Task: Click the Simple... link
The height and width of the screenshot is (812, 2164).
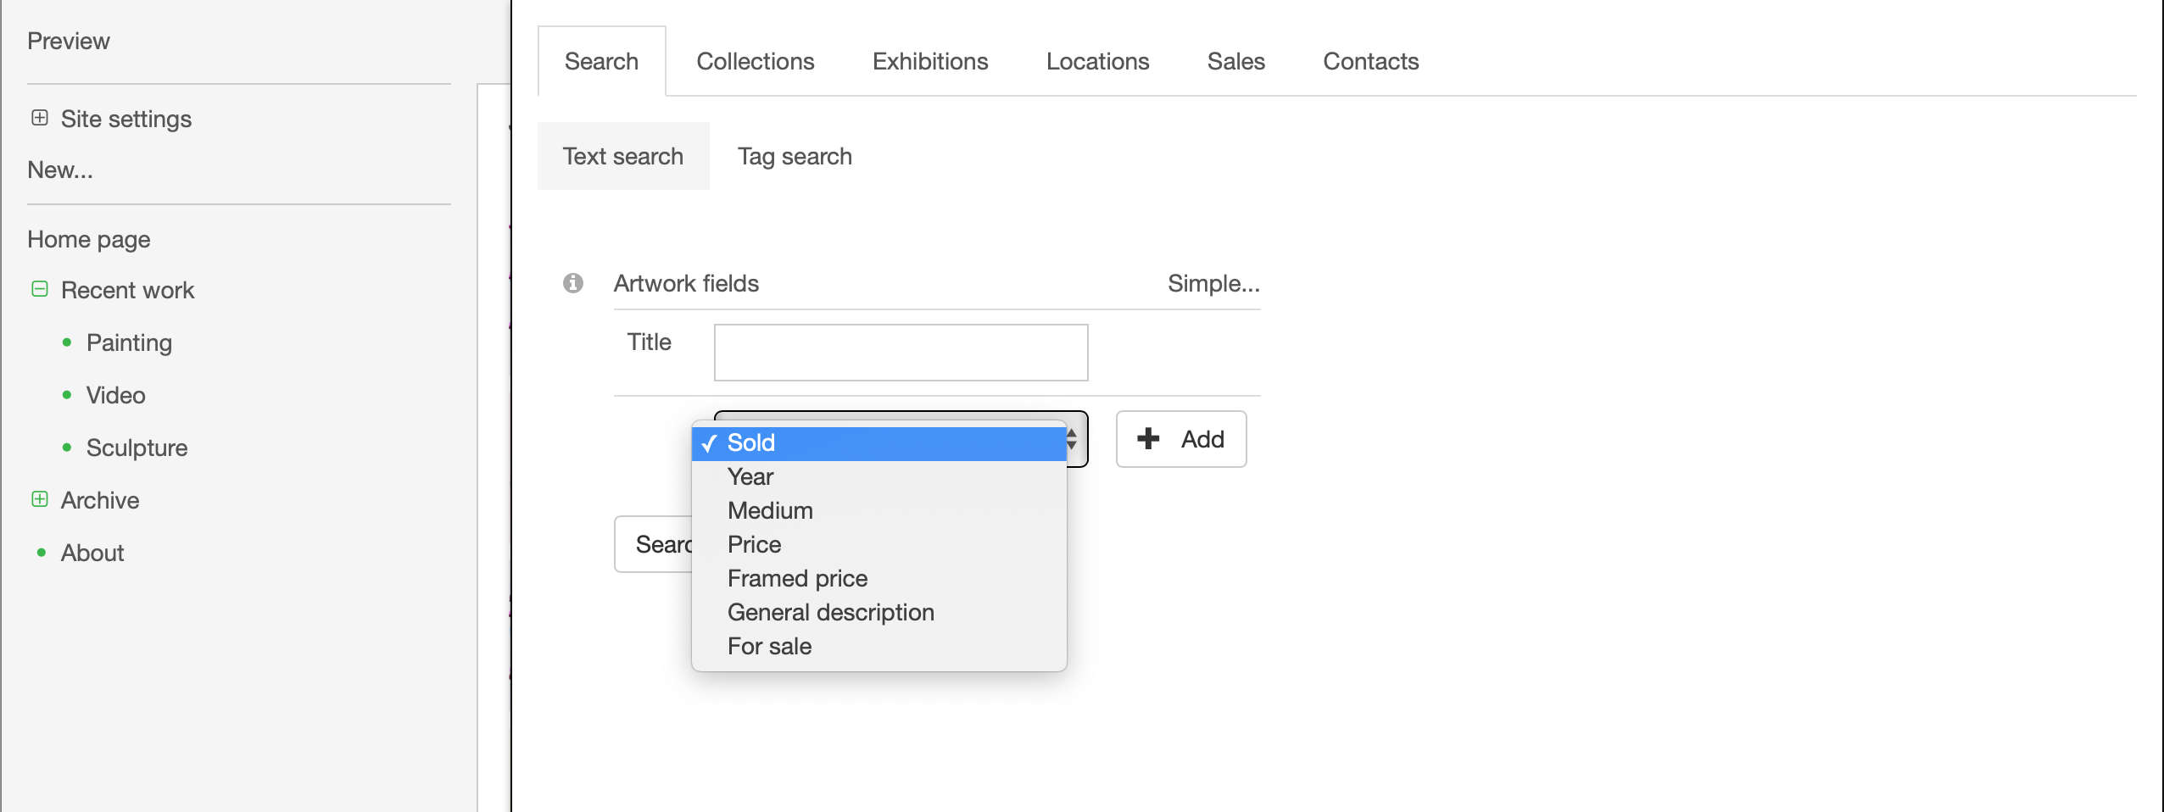Action: [1213, 283]
